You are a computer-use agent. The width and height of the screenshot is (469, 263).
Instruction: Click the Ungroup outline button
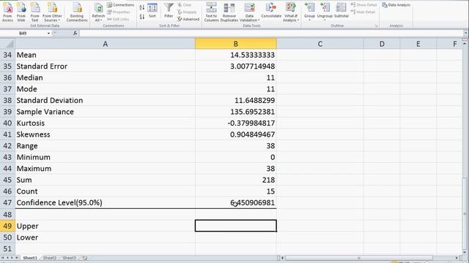(x=325, y=12)
